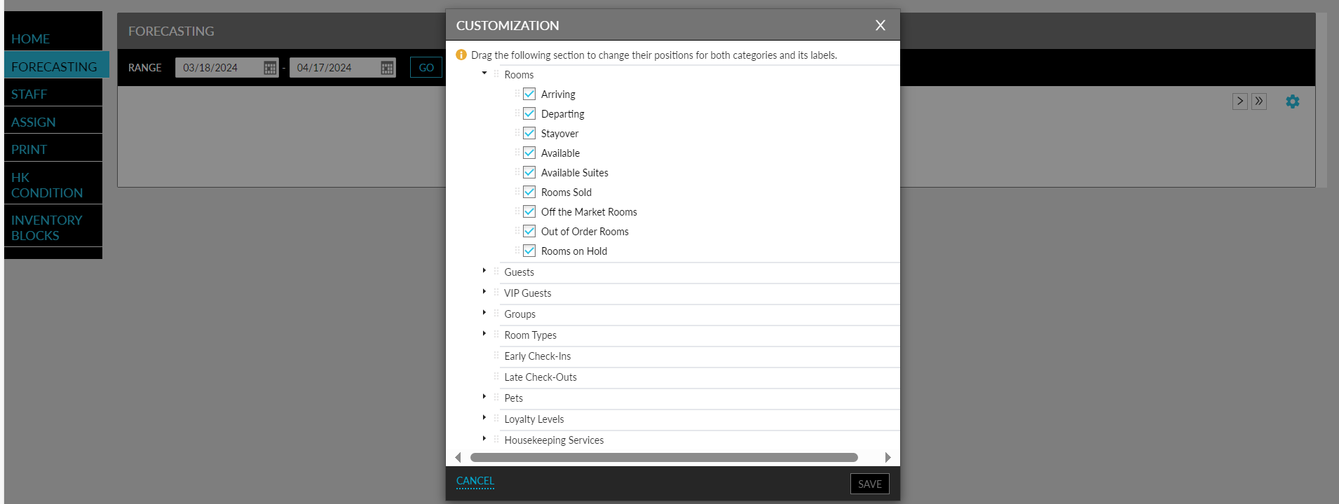This screenshot has height=504, width=1339.
Task: Collapse the Rooms section
Action: [483, 72]
